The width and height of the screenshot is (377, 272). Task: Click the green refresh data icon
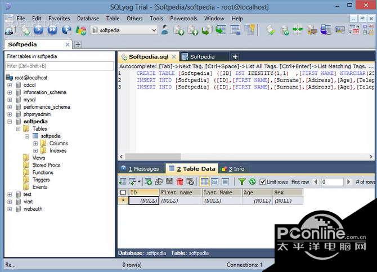tap(252, 182)
